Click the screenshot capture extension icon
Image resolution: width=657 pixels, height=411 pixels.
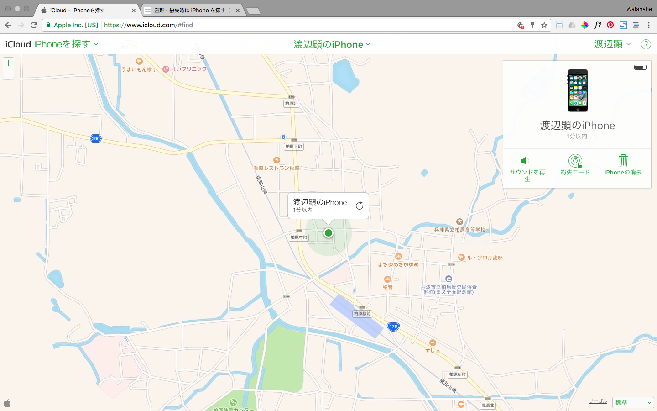[x=559, y=25]
